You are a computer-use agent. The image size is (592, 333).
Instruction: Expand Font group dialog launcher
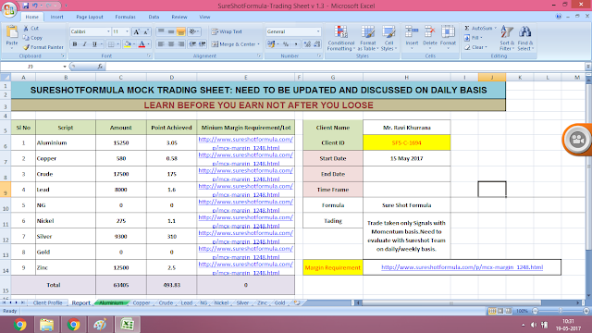click(149, 55)
